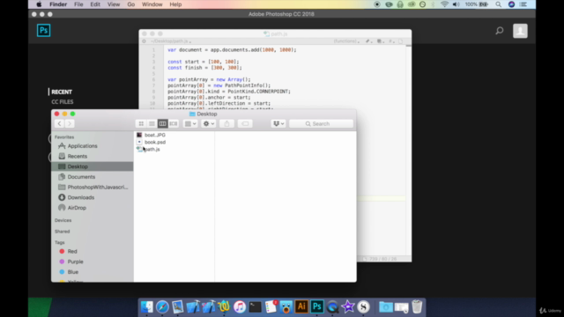Select CC FILES in Photoshop start screen
The width and height of the screenshot is (564, 317).
tap(63, 102)
